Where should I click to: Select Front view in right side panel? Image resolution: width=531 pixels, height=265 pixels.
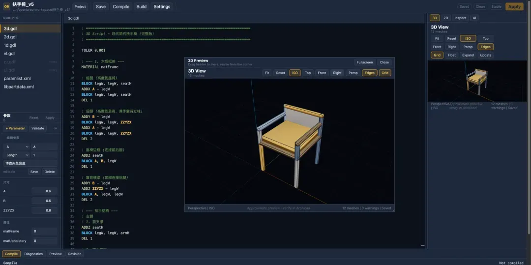437,47
